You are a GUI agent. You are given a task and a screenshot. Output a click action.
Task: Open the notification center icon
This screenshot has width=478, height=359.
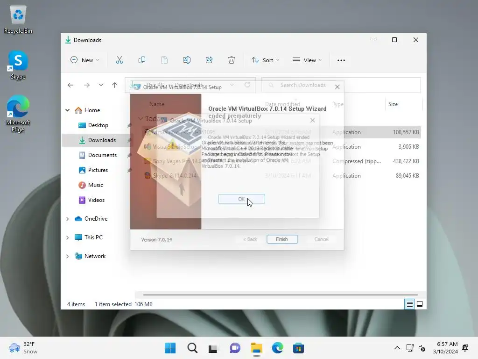[x=465, y=348]
